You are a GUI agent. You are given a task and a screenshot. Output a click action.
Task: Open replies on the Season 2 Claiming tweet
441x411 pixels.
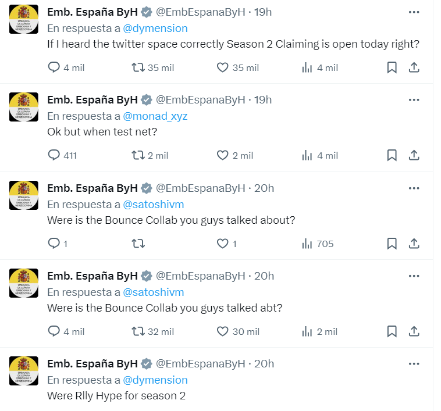coord(66,67)
